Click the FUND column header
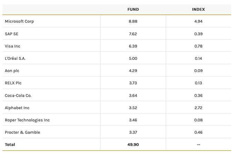Viewport: 234px width, 153px height. 133,9
